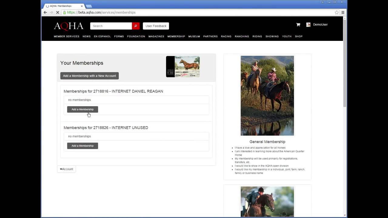
Task: Open the Showing nav item
Action: (272, 36)
